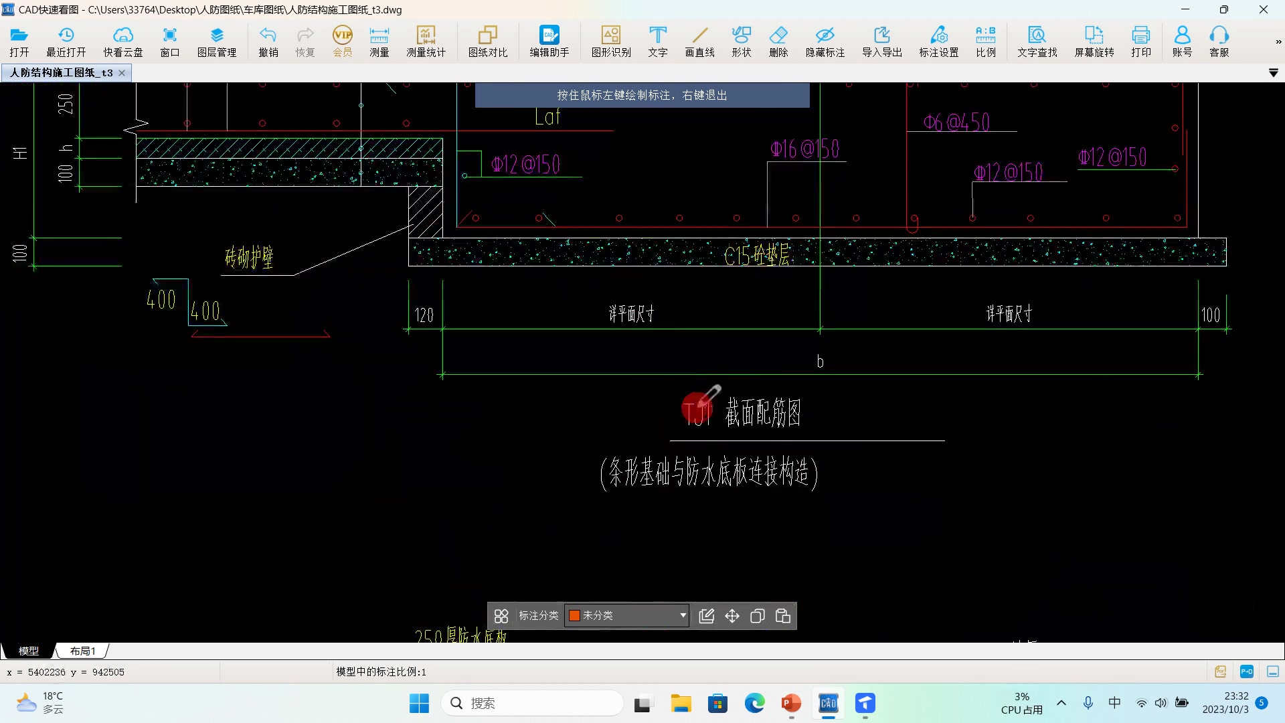Show hidden system tray icons chevron
This screenshot has width=1285, height=723.
[x=1061, y=703]
